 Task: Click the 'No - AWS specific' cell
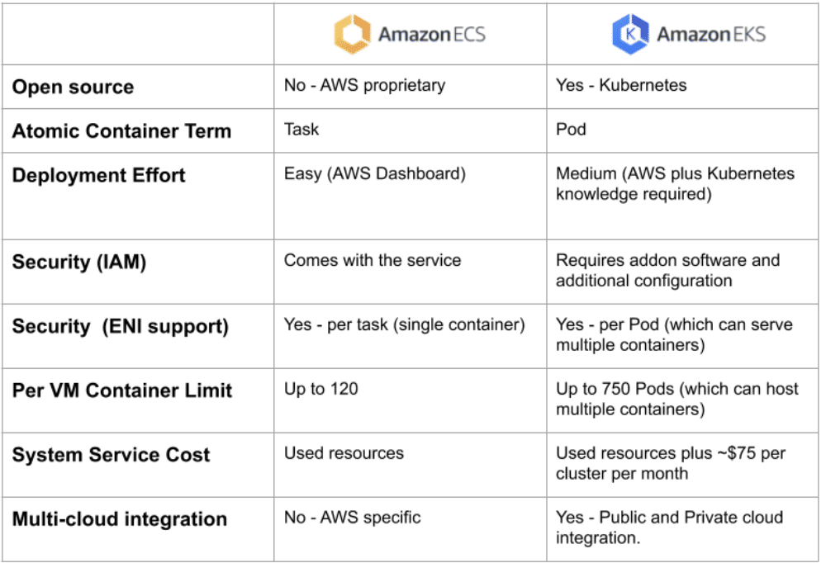tap(353, 518)
